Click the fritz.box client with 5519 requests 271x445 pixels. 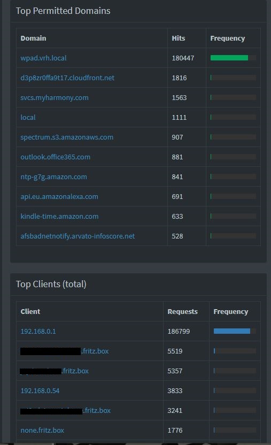[64, 351]
